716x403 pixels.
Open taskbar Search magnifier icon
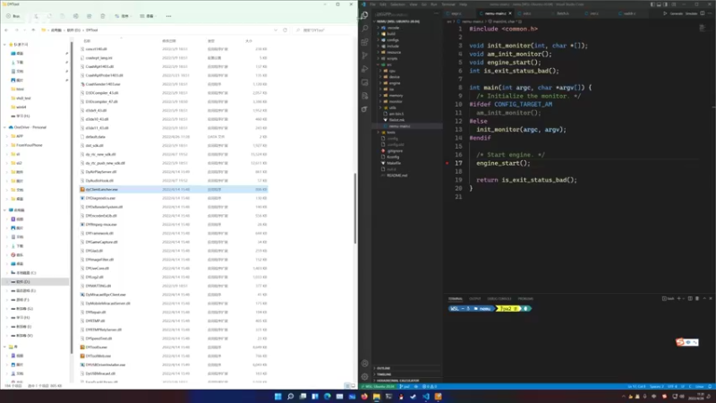290,397
